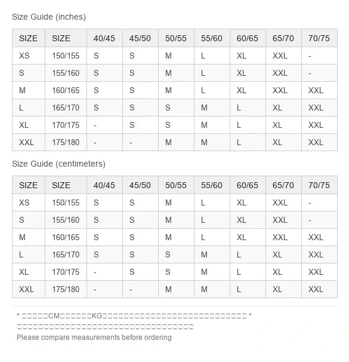Select the 40/45 column header in inches table
The height and width of the screenshot is (362, 349).
pos(104,38)
